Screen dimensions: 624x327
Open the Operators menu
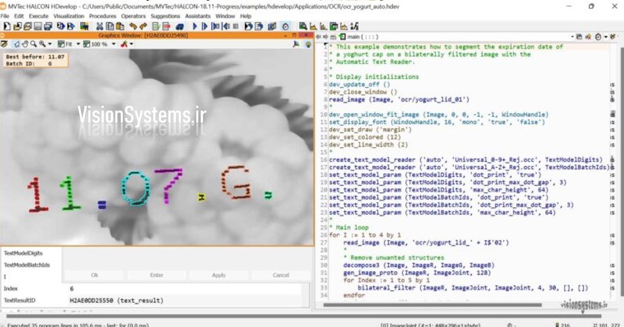click(133, 16)
